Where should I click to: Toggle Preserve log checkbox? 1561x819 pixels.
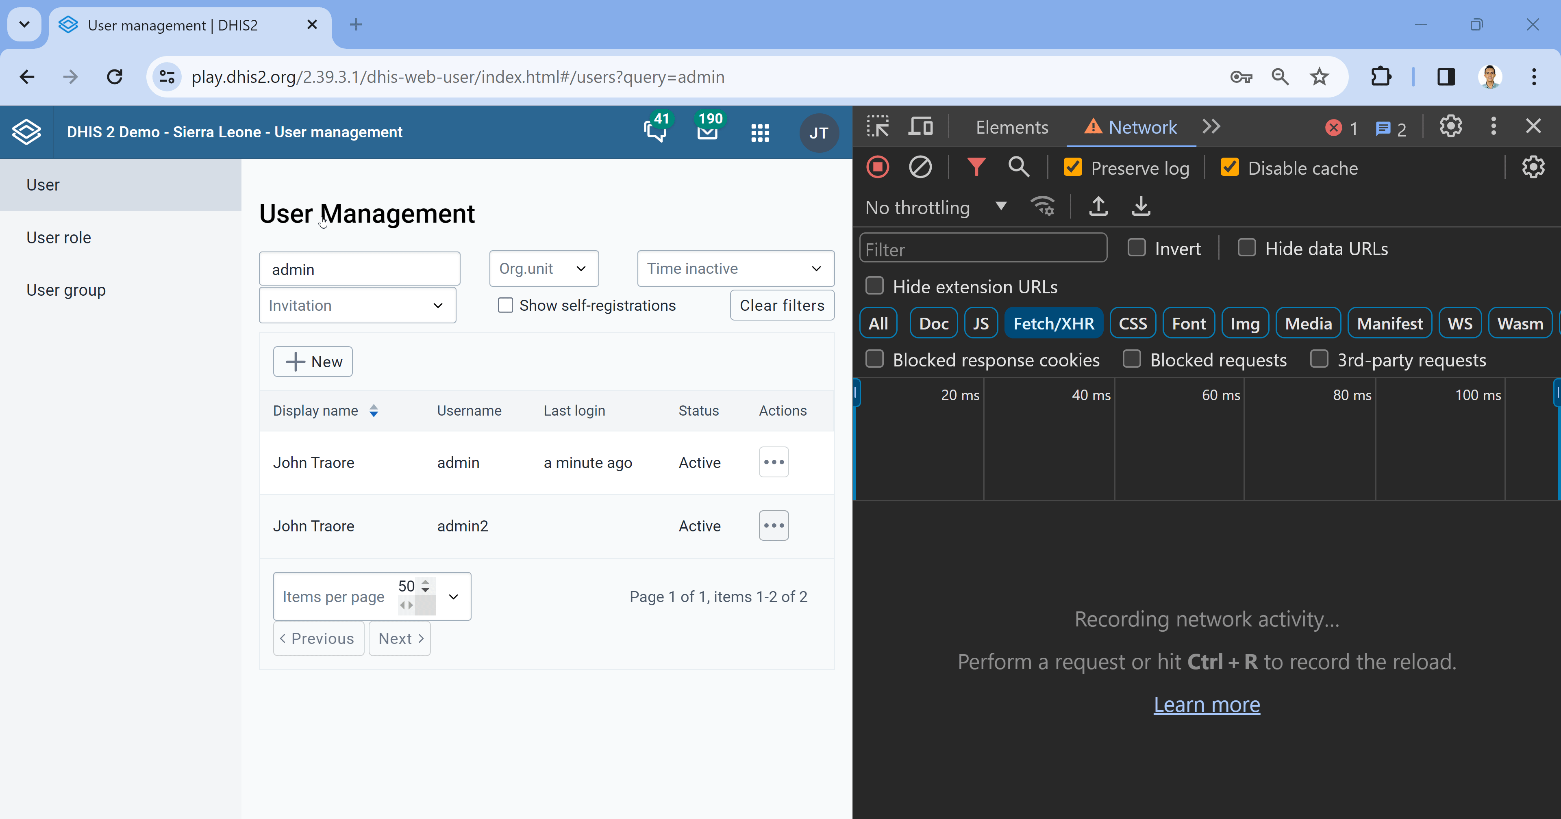point(1073,167)
